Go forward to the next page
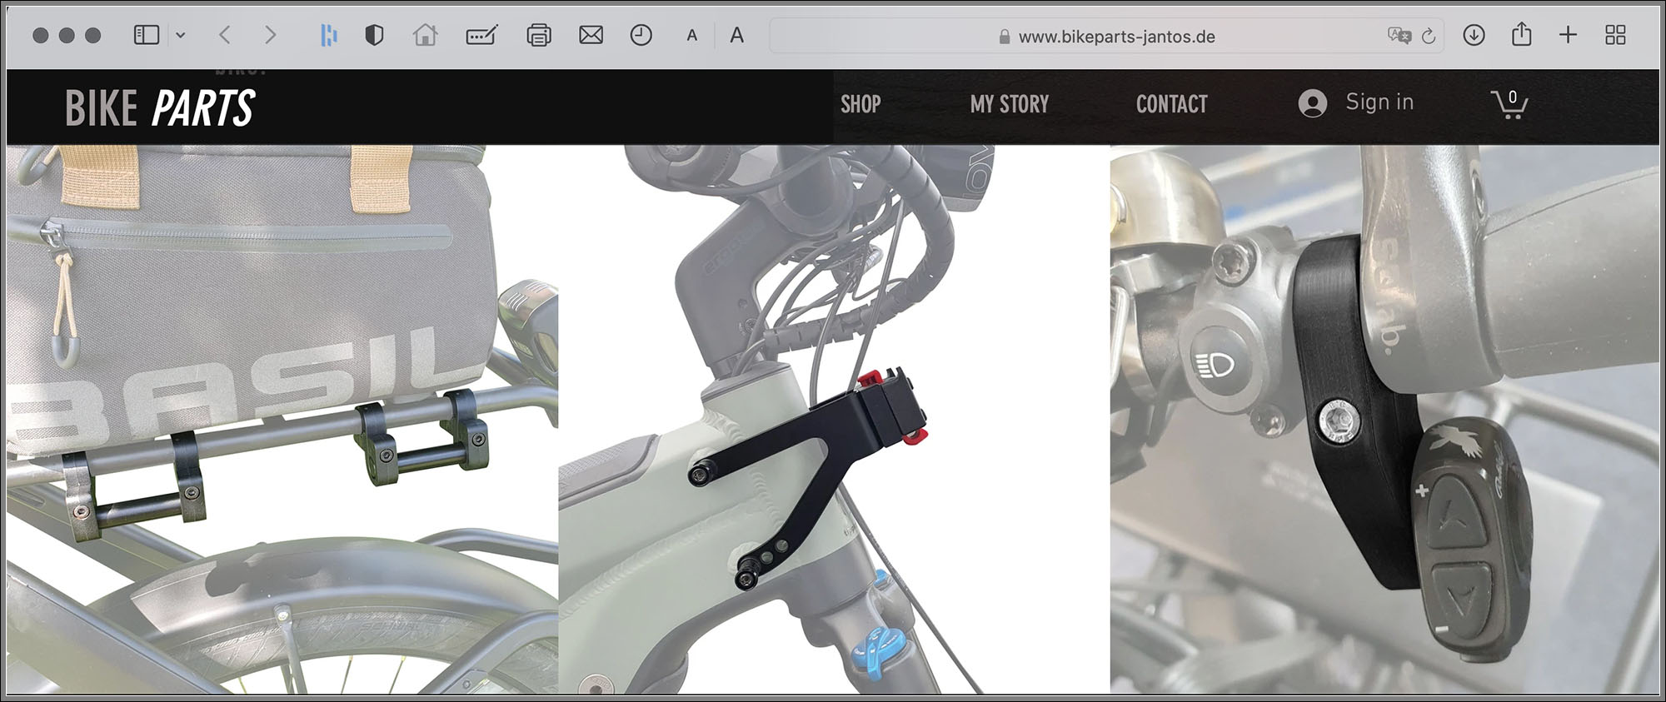 [x=269, y=35]
